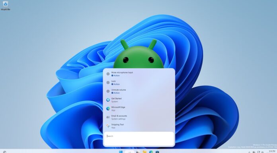Open the taskbar search pill
The height and width of the screenshot is (153, 277).
[x=130, y=152]
